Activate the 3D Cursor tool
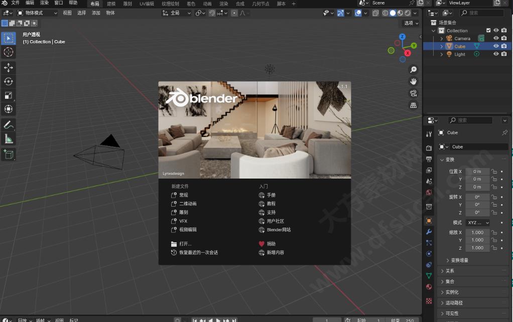This screenshot has width=513, height=322. (9, 52)
